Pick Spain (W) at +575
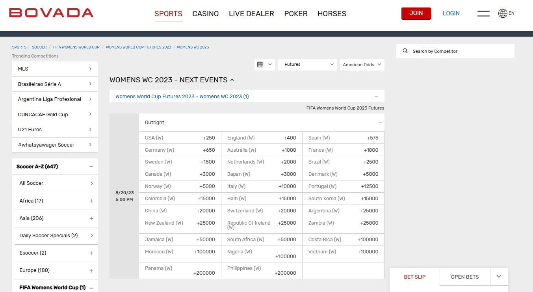The width and height of the screenshot is (533, 292). coord(343,138)
